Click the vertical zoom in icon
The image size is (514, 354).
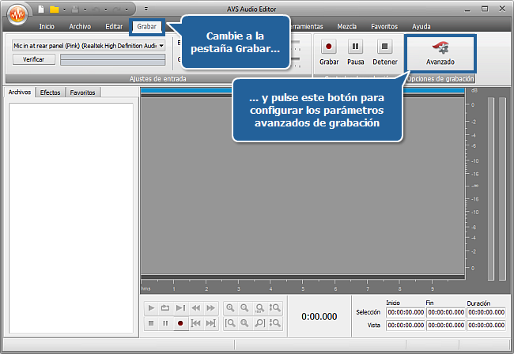click(274, 308)
